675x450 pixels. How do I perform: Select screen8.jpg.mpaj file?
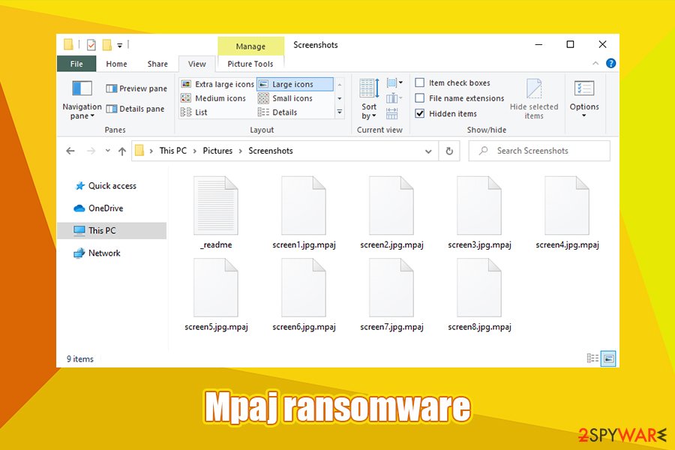click(479, 295)
